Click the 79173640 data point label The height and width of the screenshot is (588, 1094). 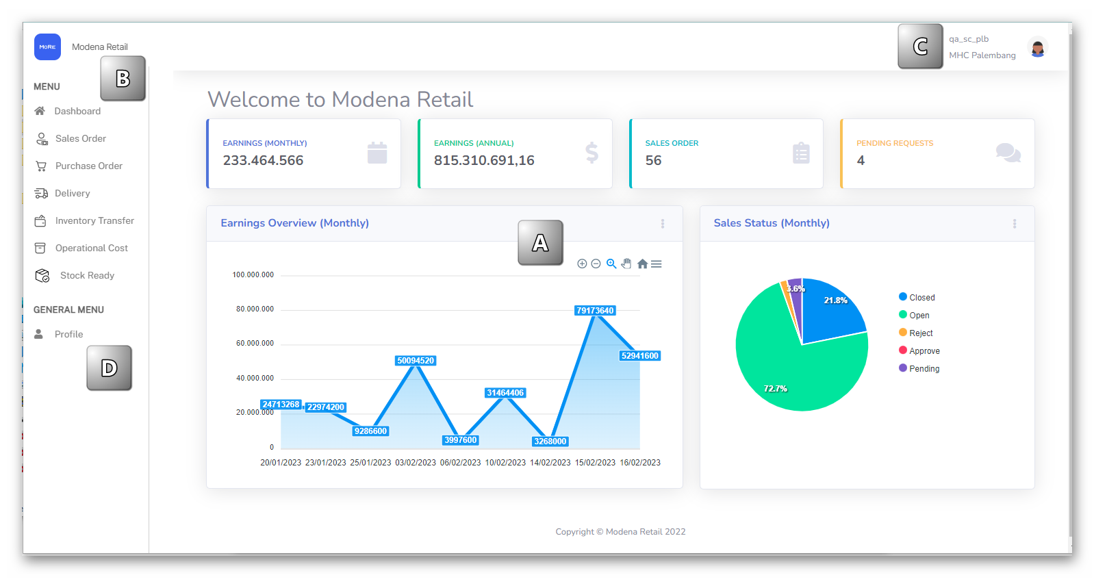coord(595,311)
